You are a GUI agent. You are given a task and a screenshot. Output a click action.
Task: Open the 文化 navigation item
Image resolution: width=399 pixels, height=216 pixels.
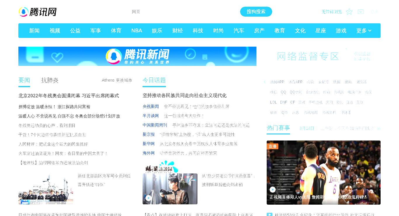click(300, 31)
